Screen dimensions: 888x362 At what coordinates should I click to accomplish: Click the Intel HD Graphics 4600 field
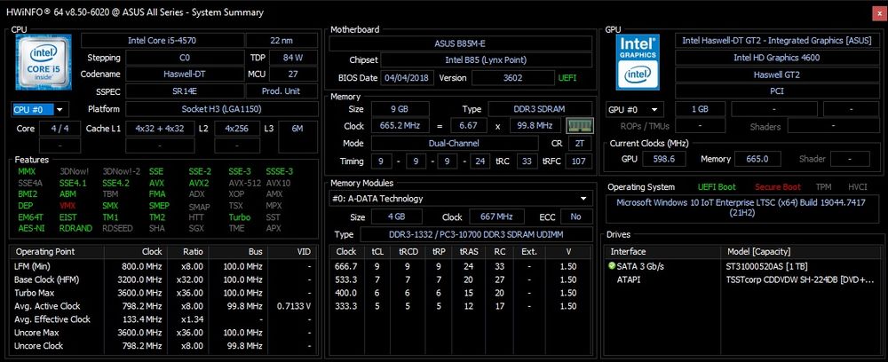pyautogui.click(x=776, y=58)
